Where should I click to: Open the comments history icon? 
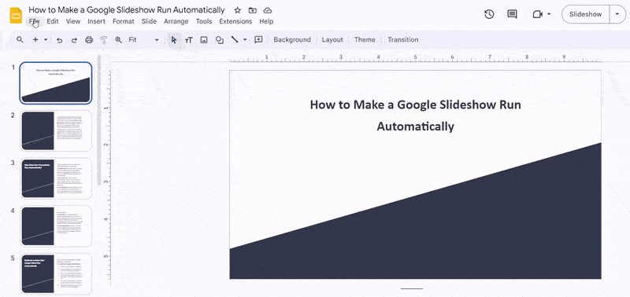(x=512, y=14)
